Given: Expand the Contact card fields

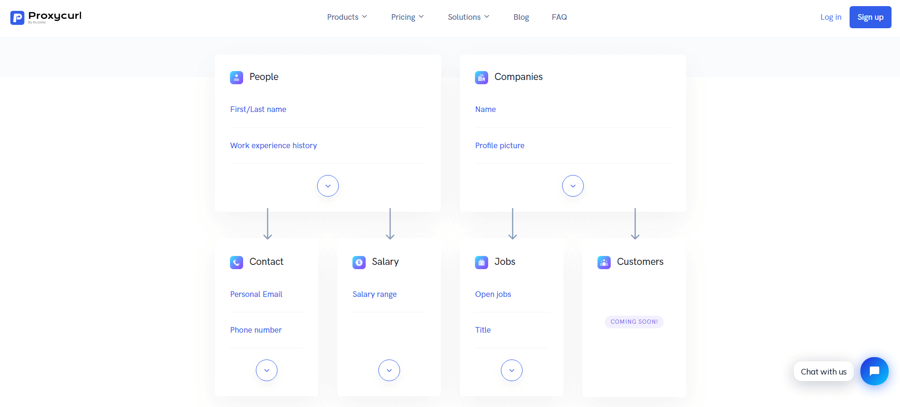Looking at the screenshot, I should click(x=267, y=370).
